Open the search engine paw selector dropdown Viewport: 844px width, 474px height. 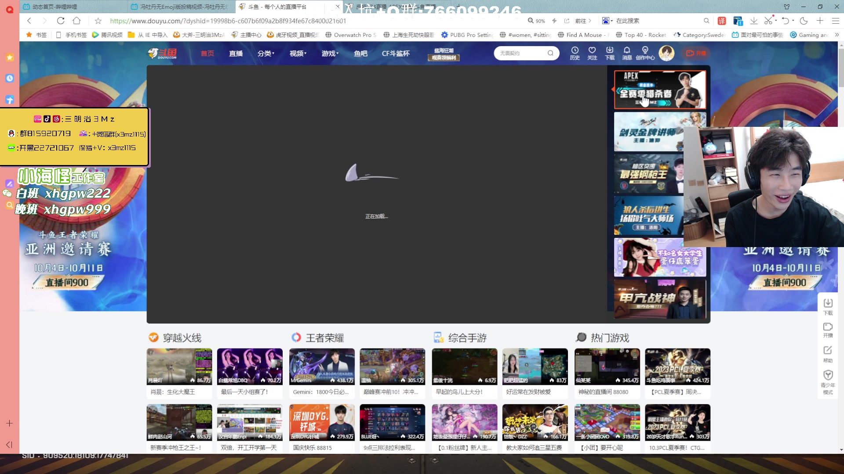coord(607,21)
